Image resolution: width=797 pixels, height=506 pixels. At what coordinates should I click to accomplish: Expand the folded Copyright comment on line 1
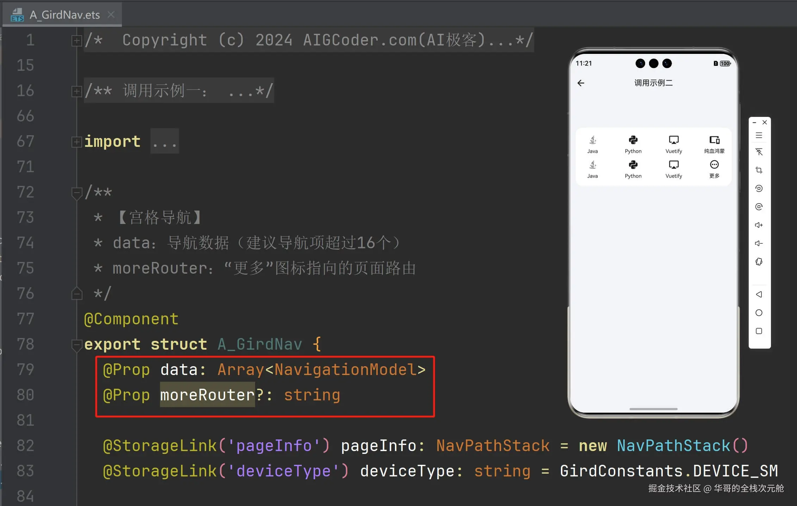[76, 40]
